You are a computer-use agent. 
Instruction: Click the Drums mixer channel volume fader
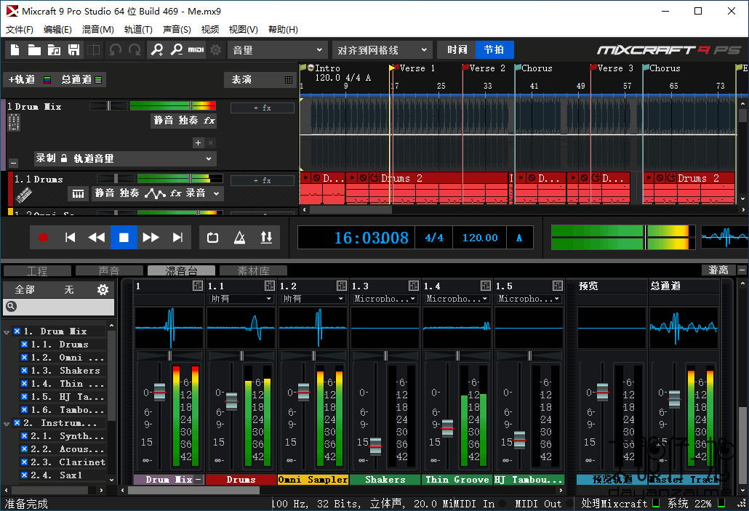[x=232, y=401]
